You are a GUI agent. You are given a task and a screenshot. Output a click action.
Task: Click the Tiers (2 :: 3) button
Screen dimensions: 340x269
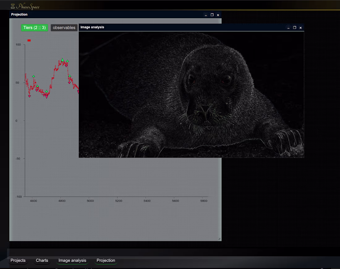(35, 28)
